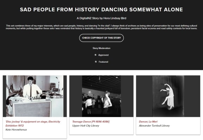Click the Sad People From History story title

(x=101, y=9)
